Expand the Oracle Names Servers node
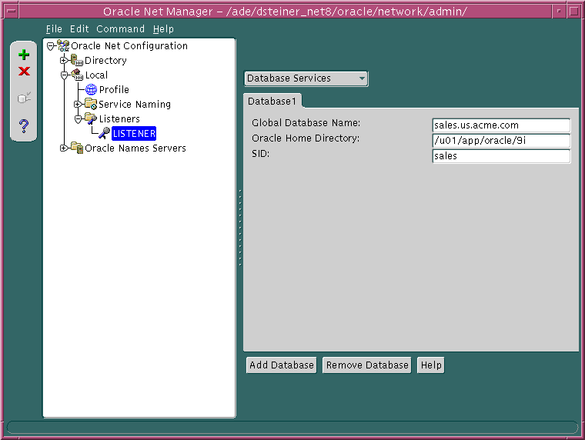 64,148
